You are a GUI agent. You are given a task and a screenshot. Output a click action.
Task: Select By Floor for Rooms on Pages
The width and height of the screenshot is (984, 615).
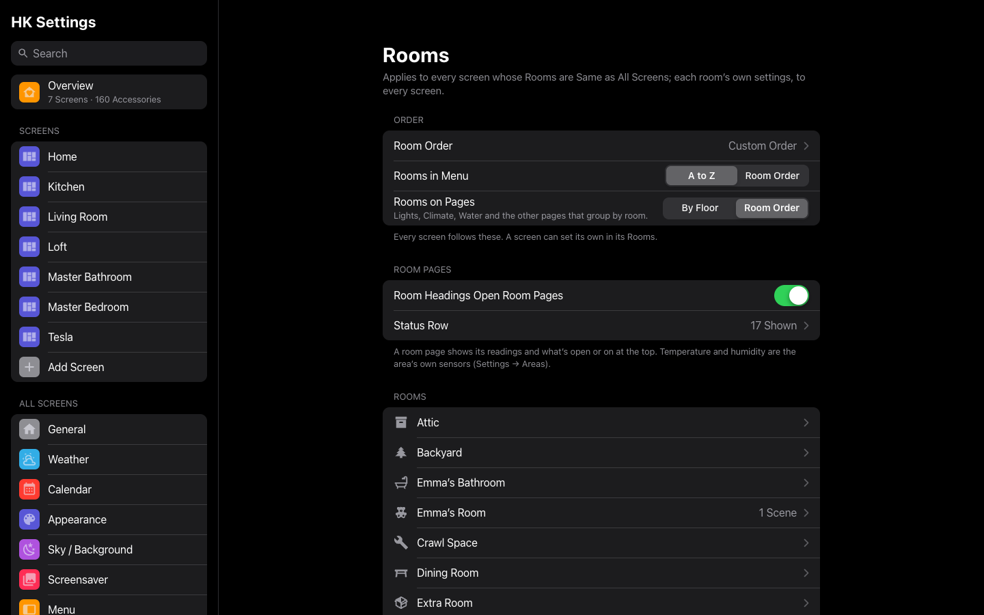point(700,208)
